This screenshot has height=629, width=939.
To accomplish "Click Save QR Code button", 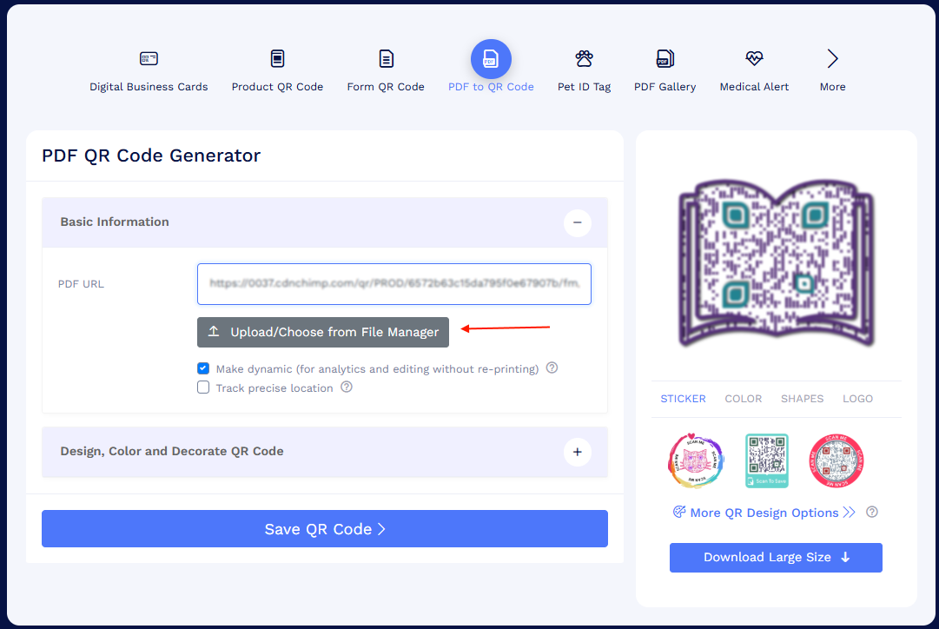I will click(325, 528).
